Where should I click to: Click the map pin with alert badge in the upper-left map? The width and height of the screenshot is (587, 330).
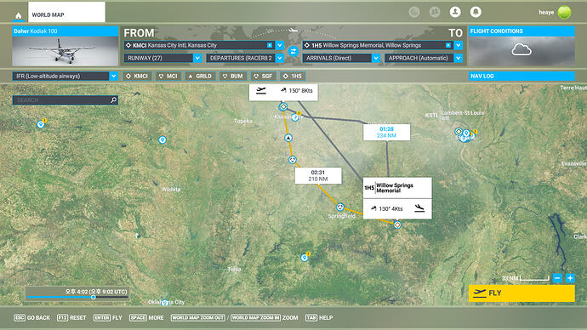pyautogui.click(x=41, y=124)
